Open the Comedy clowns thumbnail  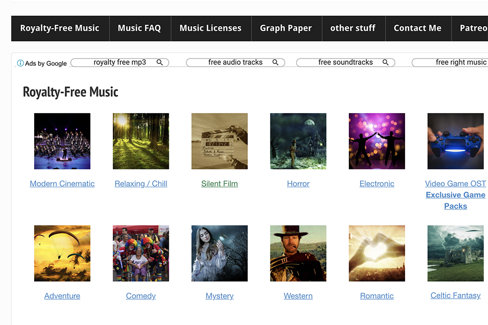(141, 253)
